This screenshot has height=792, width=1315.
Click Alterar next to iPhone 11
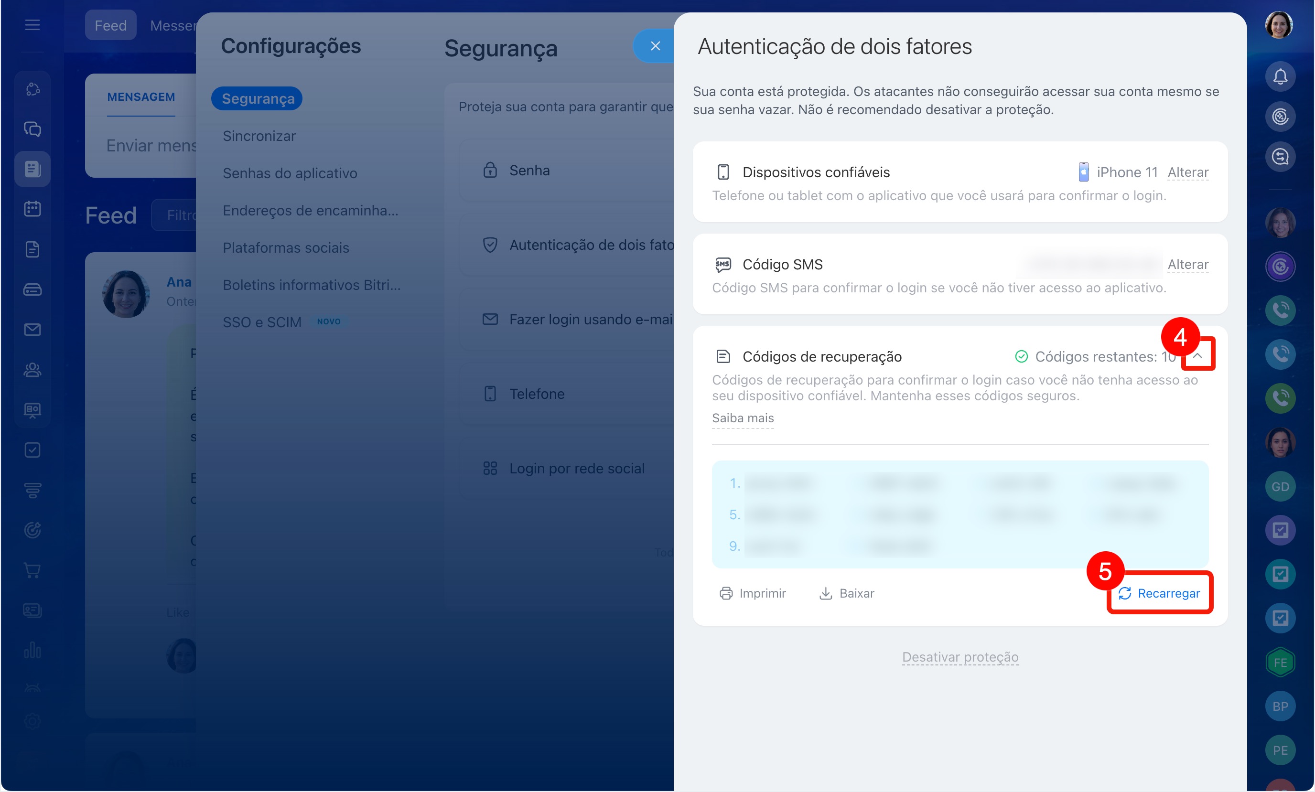[1187, 172]
